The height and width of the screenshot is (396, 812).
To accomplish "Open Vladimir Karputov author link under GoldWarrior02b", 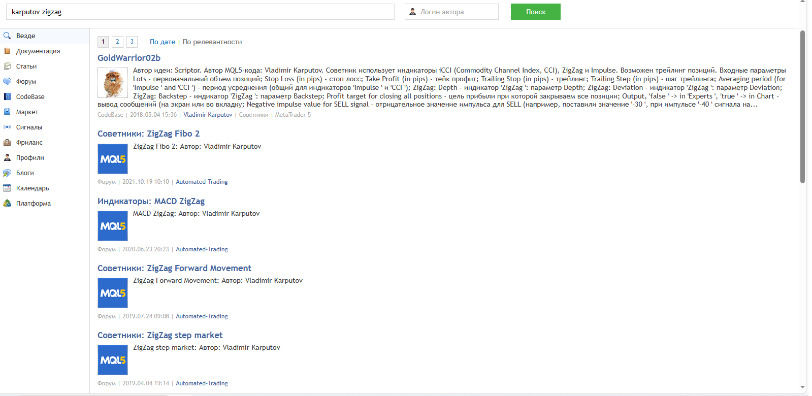I will (208, 115).
